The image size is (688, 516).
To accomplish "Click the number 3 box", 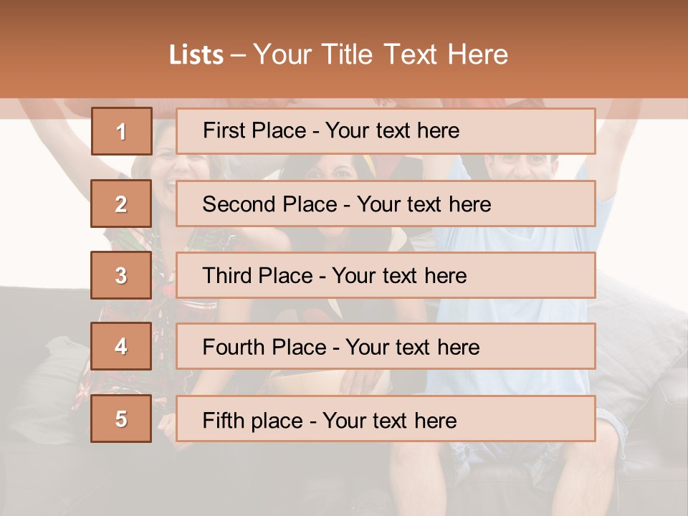I will click(121, 275).
